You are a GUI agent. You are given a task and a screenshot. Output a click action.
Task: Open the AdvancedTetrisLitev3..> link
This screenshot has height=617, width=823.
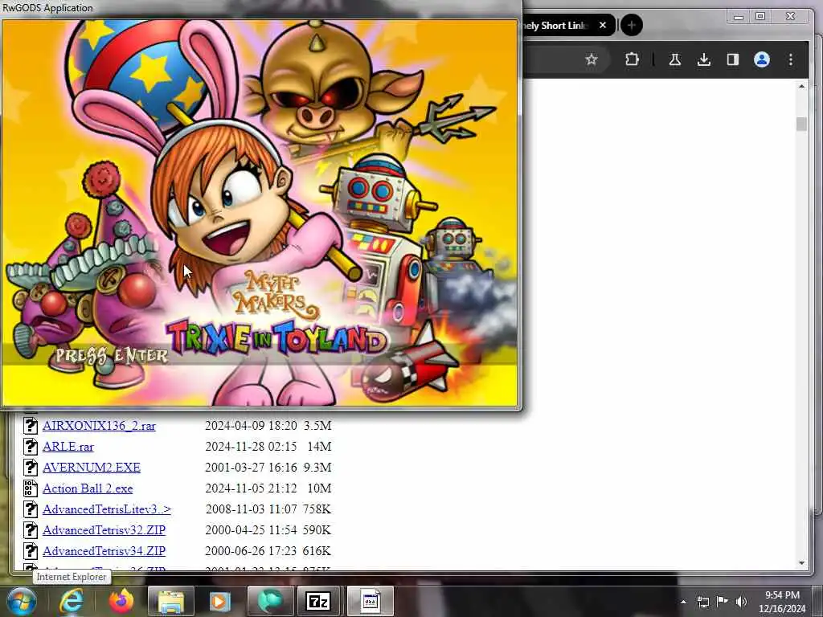pos(107,509)
